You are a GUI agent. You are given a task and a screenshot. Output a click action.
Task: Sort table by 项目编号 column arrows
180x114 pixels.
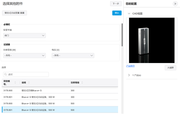tap(15, 83)
